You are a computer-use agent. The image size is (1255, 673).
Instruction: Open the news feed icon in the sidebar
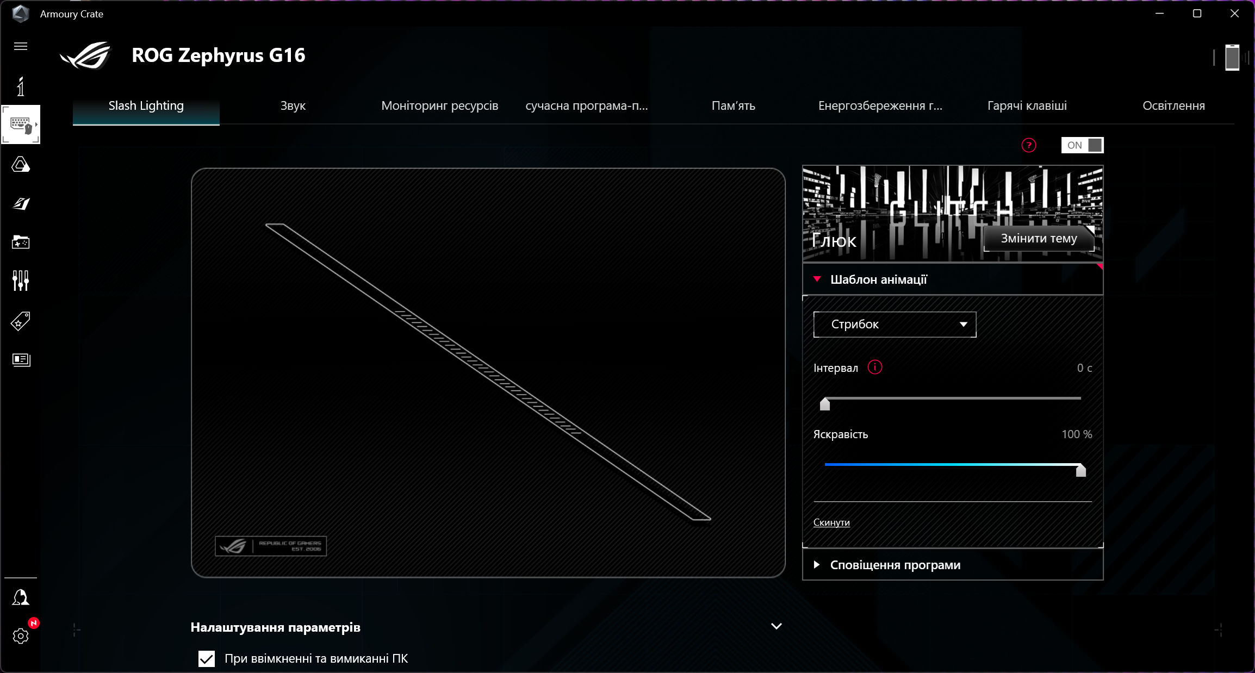(21, 360)
